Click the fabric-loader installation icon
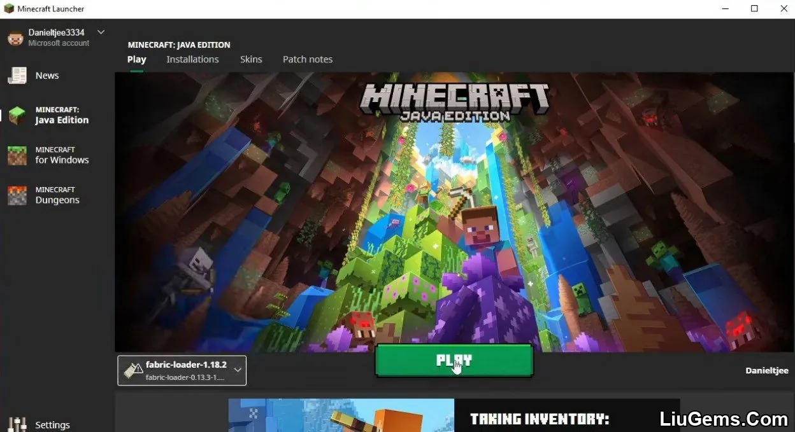 click(x=133, y=370)
